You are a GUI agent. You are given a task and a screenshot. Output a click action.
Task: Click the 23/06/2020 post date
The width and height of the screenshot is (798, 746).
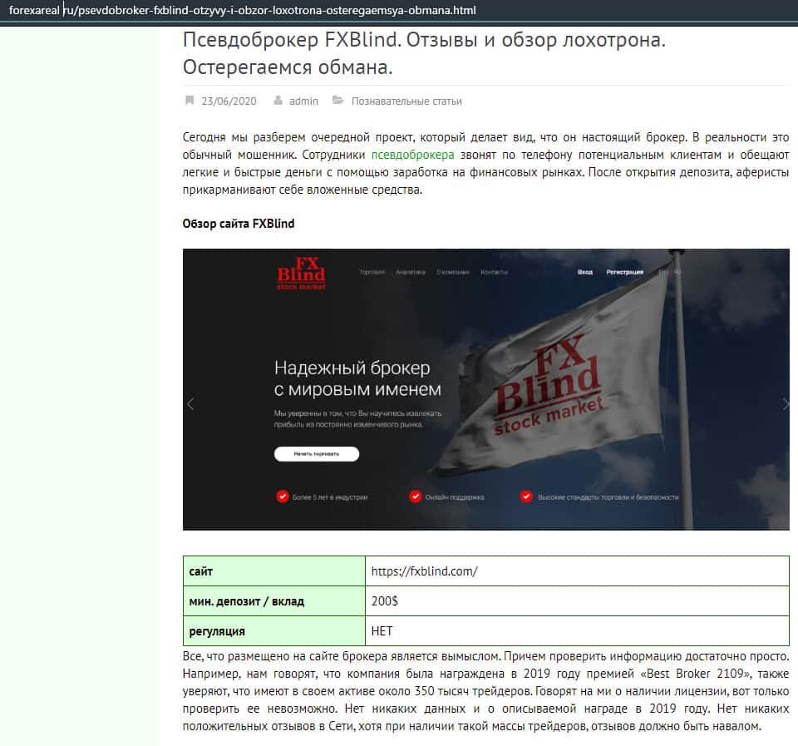pos(229,101)
